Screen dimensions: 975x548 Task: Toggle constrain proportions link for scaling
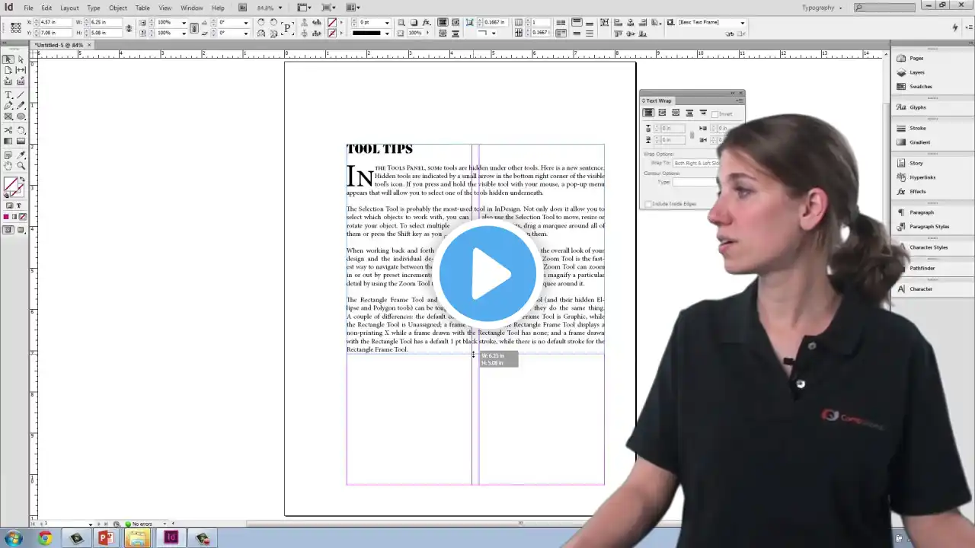click(x=193, y=28)
